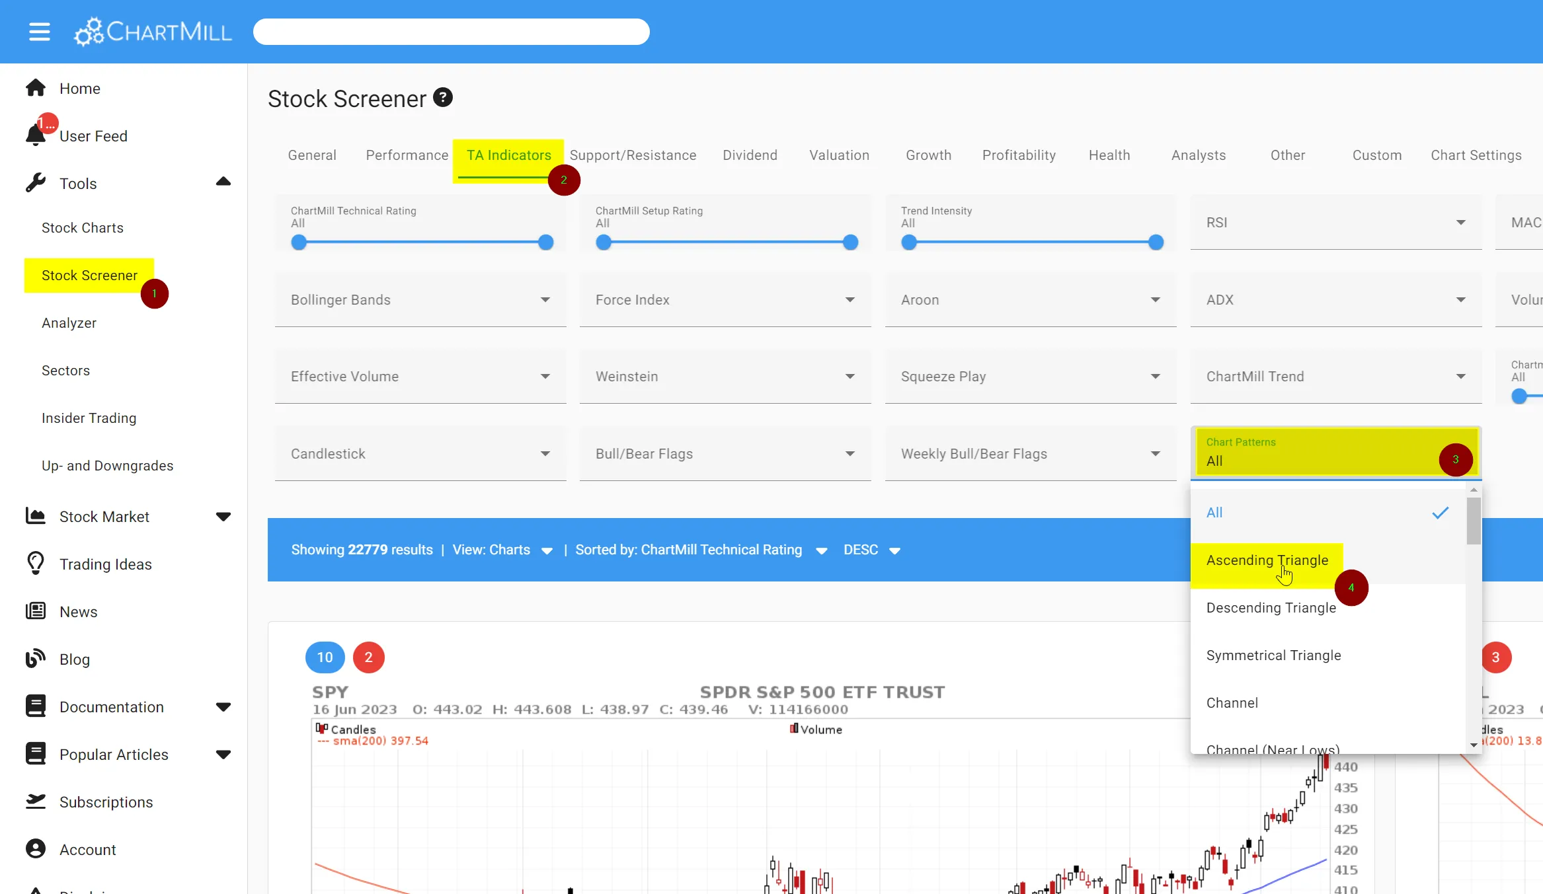Open the ChartMill Trend dropdown
The width and height of the screenshot is (1543, 894).
1336,377
